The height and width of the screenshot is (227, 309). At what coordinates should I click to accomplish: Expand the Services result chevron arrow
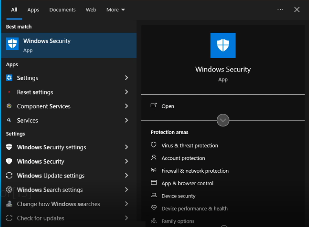click(127, 120)
